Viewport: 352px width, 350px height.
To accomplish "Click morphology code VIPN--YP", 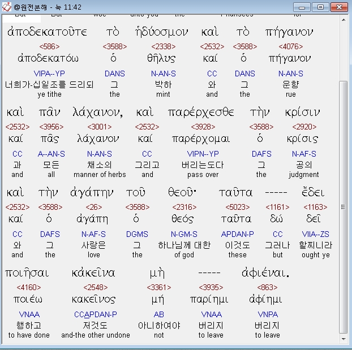I will coord(203,154).
